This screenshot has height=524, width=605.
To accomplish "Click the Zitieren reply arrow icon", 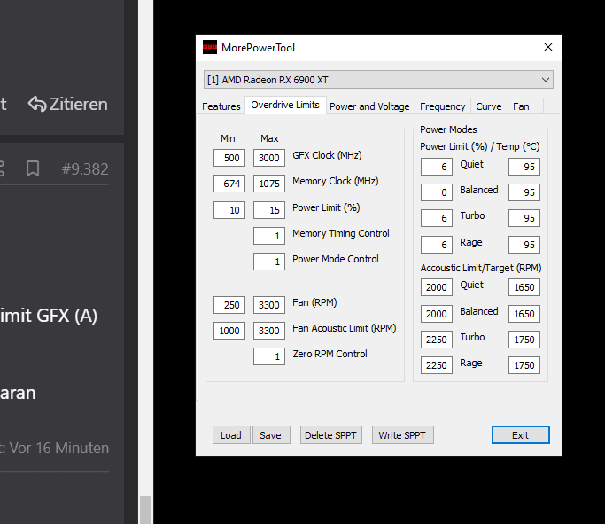I will pyautogui.click(x=37, y=104).
